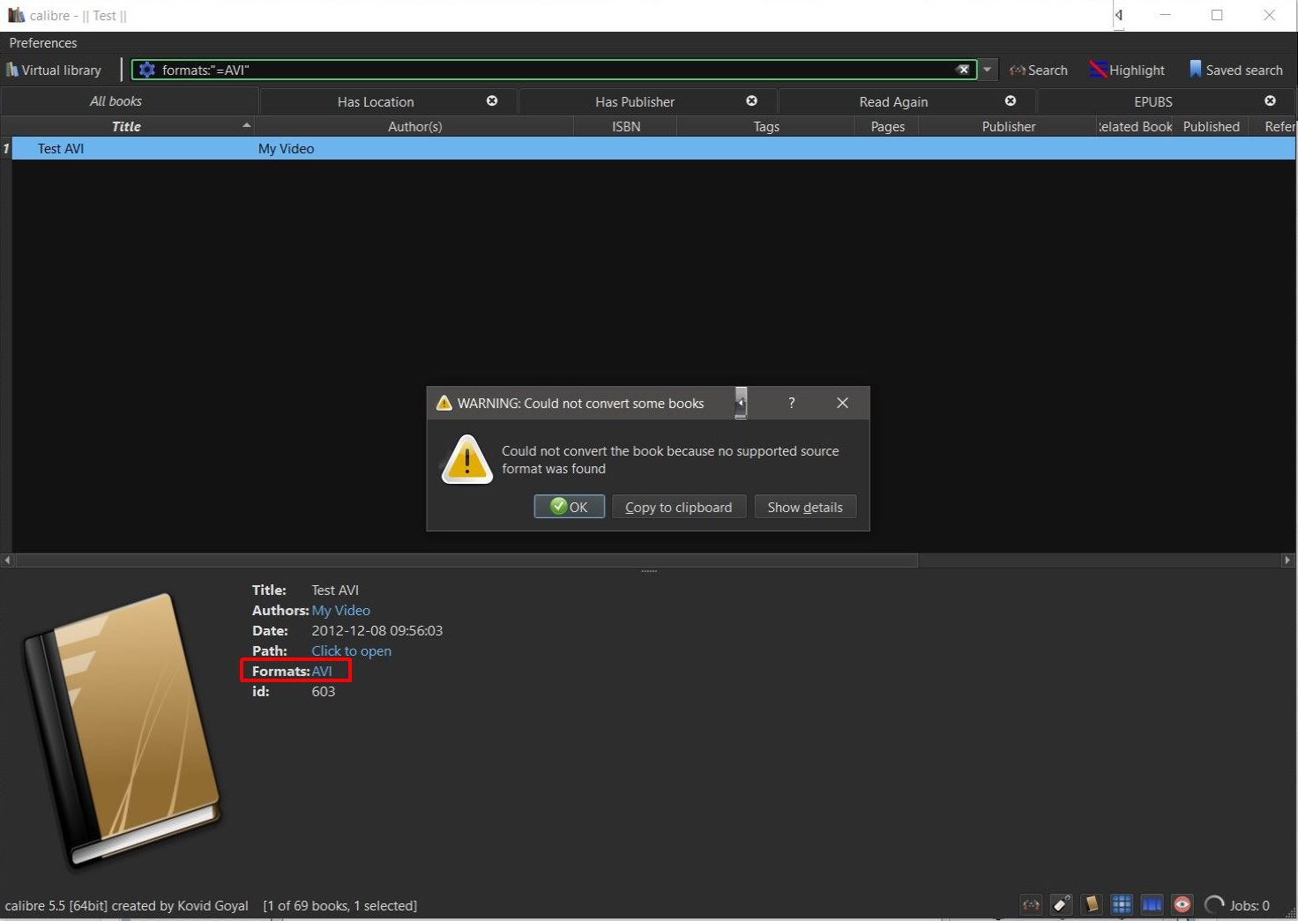
Task: Sort by the Published column header
Action: [x=1211, y=126]
